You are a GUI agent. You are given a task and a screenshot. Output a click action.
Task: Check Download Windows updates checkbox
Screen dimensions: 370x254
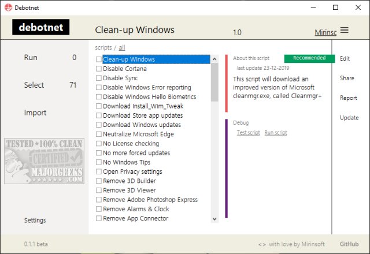(x=99, y=125)
